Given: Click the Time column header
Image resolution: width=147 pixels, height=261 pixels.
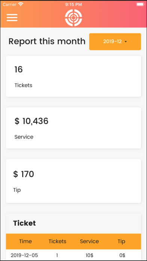Looking at the screenshot, I should coord(25,241).
